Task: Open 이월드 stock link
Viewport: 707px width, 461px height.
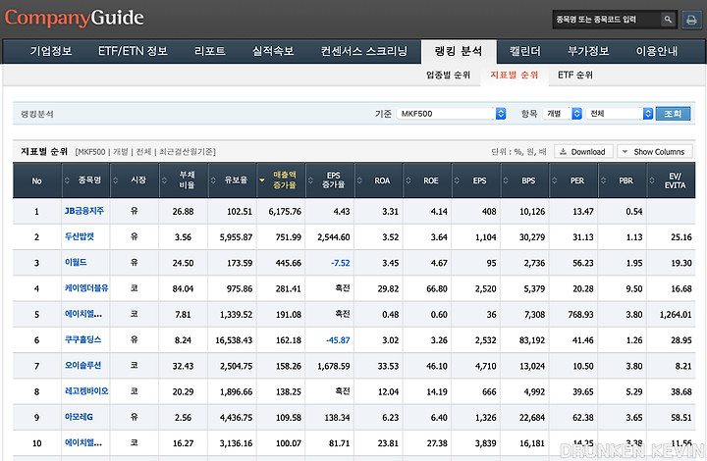Action: [x=76, y=262]
